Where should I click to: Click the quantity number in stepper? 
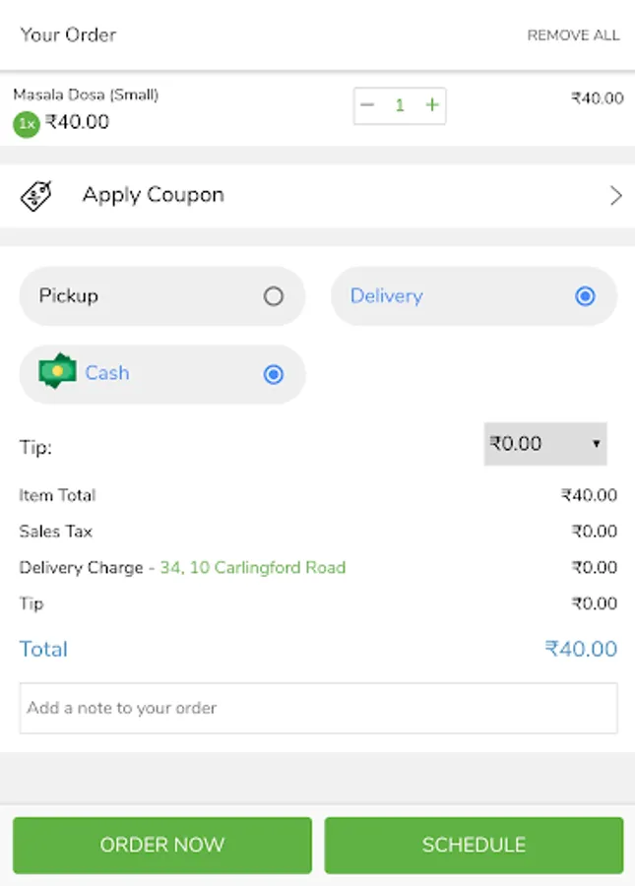(x=400, y=105)
